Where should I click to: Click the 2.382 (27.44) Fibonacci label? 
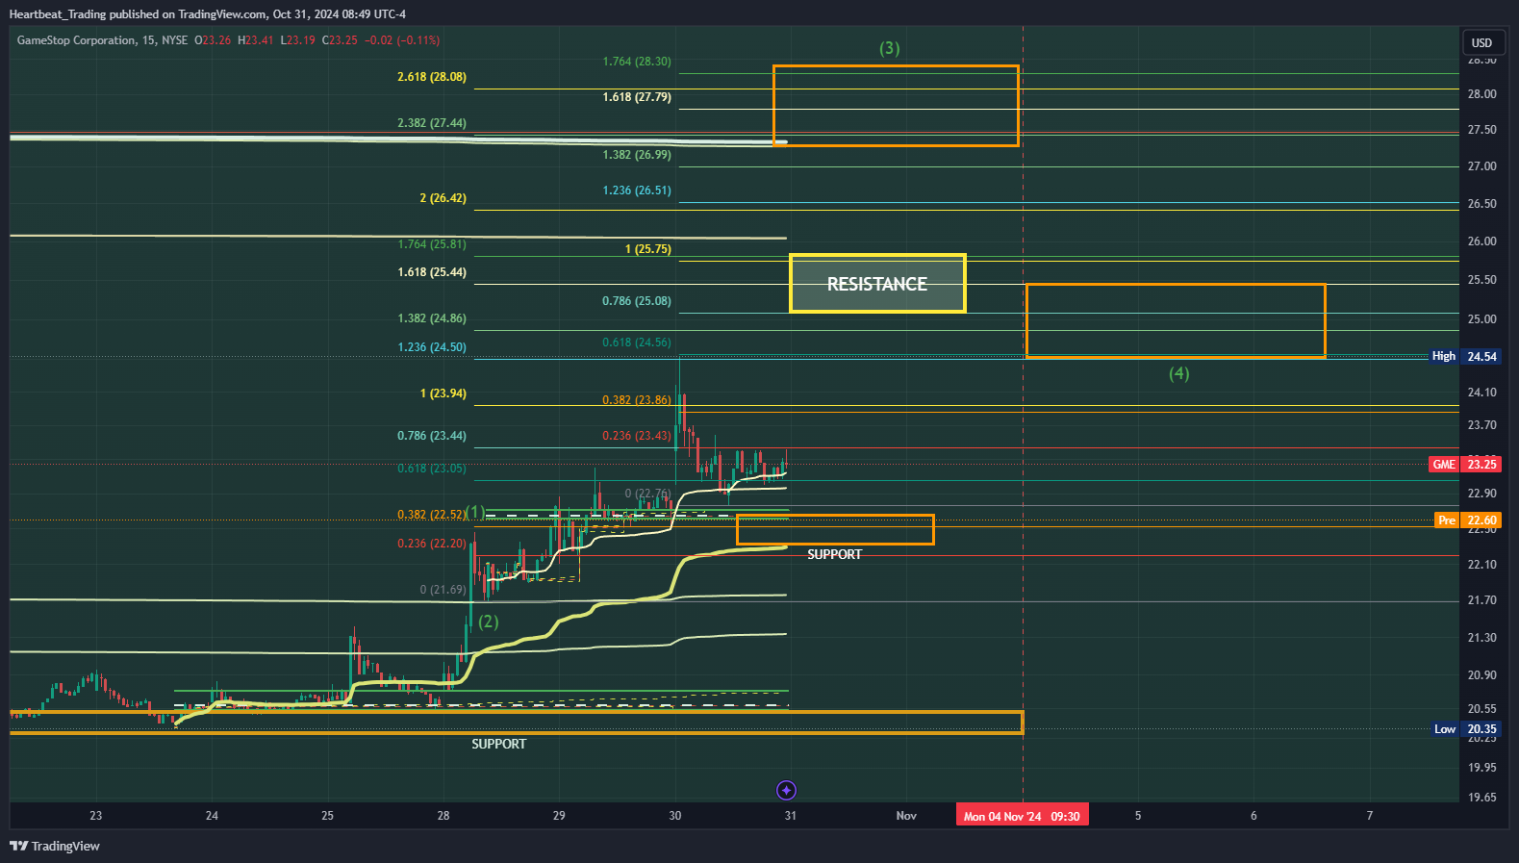point(432,123)
